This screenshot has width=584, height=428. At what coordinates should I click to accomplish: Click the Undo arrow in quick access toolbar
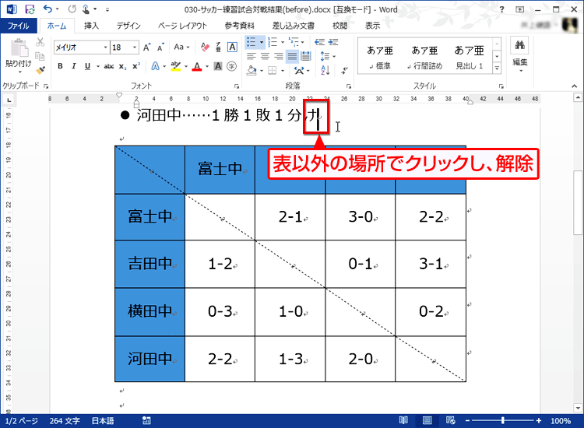[x=47, y=9]
